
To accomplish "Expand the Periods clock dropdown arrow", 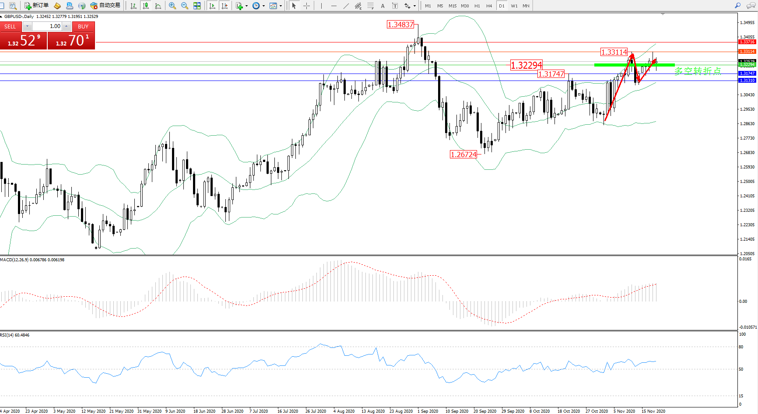I will [263, 6].
